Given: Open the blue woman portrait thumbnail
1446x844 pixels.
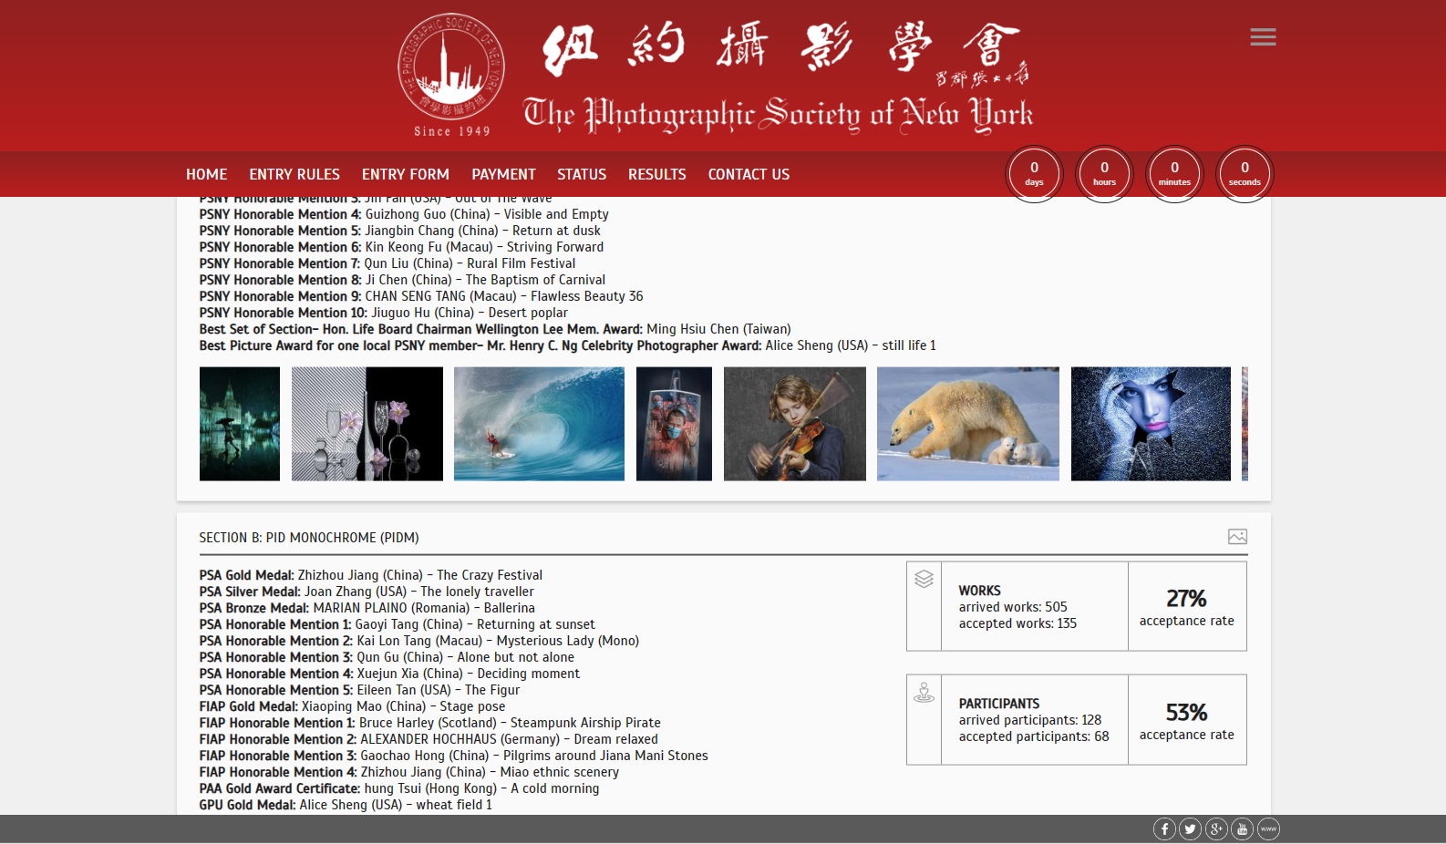Looking at the screenshot, I should [x=1150, y=424].
